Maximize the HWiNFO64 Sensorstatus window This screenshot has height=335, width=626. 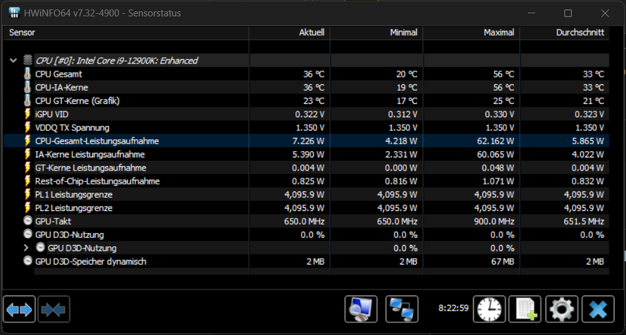[x=568, y=13]
